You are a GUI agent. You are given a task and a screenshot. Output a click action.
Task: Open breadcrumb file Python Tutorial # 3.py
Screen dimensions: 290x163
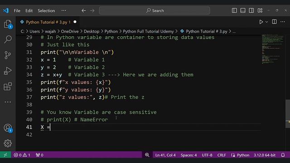[x=204, y=31]
